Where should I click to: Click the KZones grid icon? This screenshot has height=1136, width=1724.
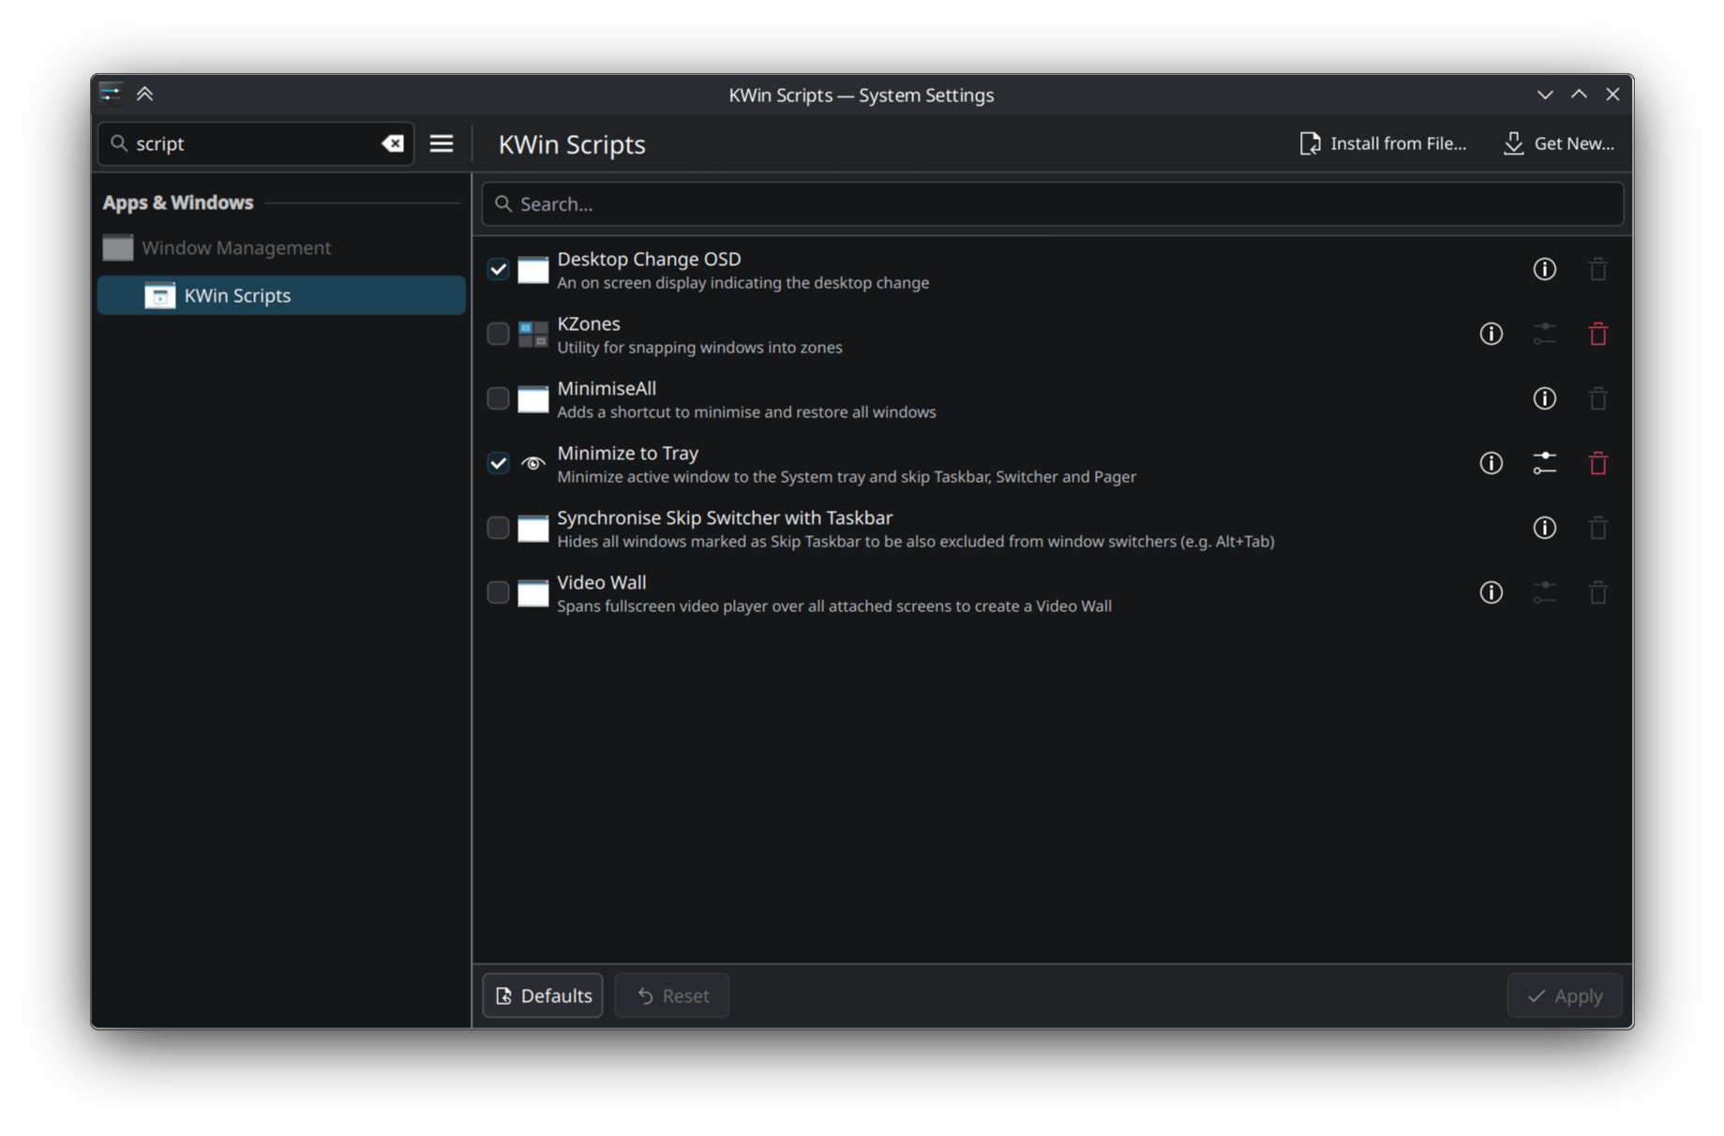tap(532, 335)
